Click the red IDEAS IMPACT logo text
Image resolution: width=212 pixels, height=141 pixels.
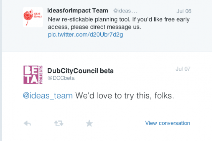[x=38, y=15]
